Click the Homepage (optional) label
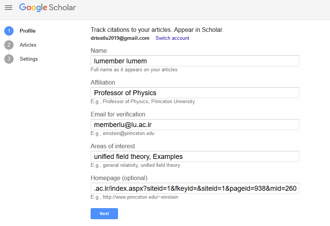Screen dimensions: 330x226 tap(119, 178)
